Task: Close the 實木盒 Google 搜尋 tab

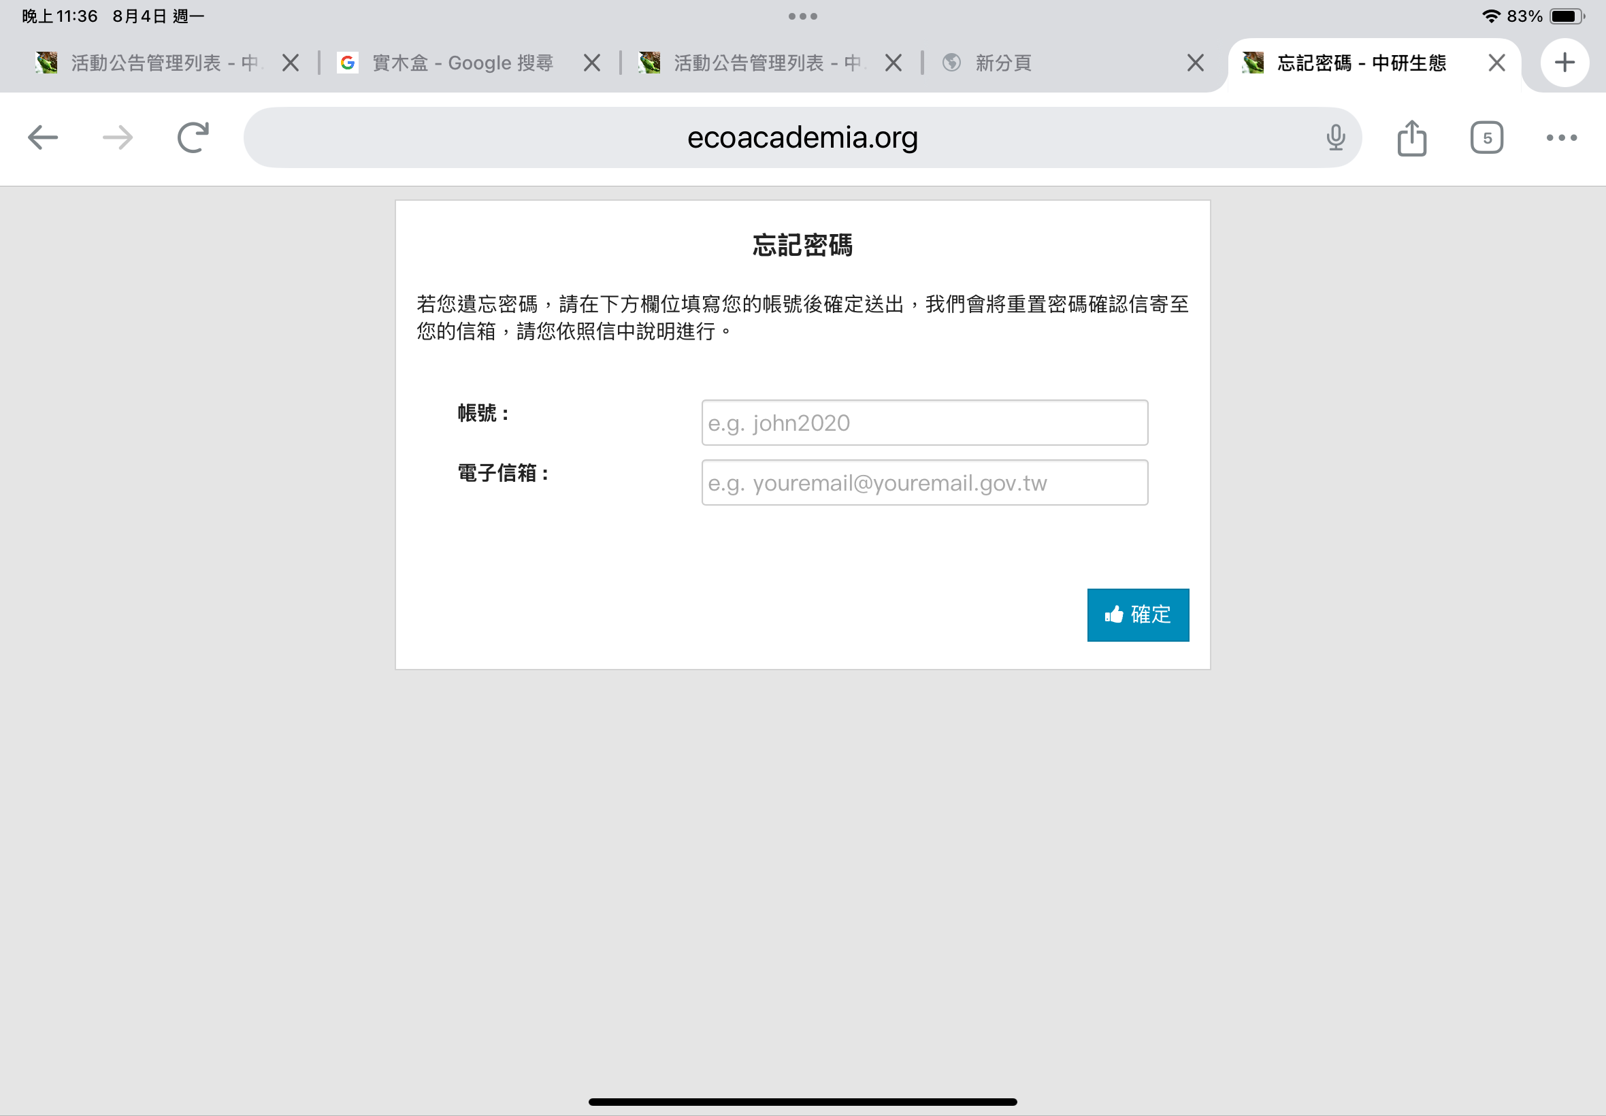Action: (592, 63)
